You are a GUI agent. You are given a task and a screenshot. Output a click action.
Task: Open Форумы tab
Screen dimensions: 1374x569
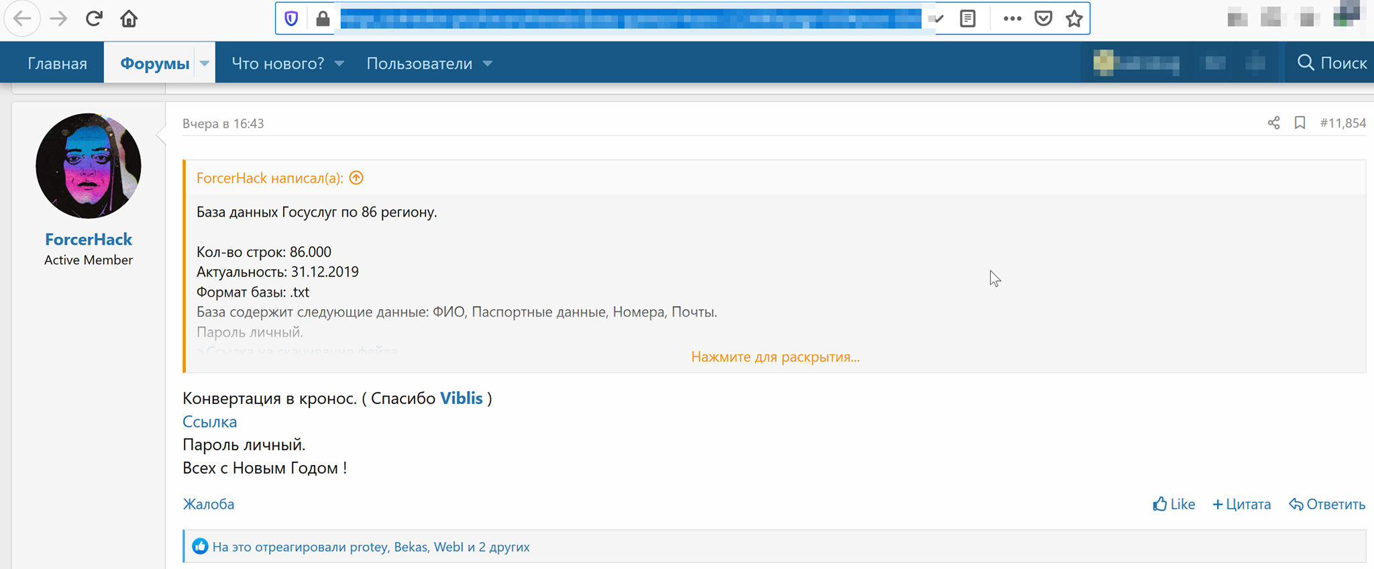point(154,63)
